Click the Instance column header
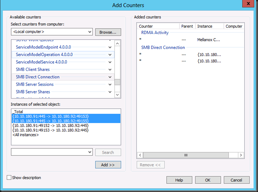The image size is (258, 192). (x=210, y=26)
